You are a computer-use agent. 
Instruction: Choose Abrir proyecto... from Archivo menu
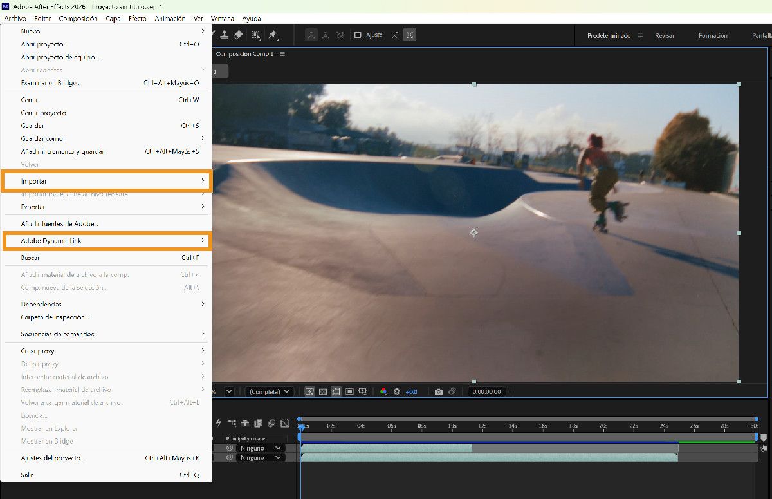coord(107,44)
